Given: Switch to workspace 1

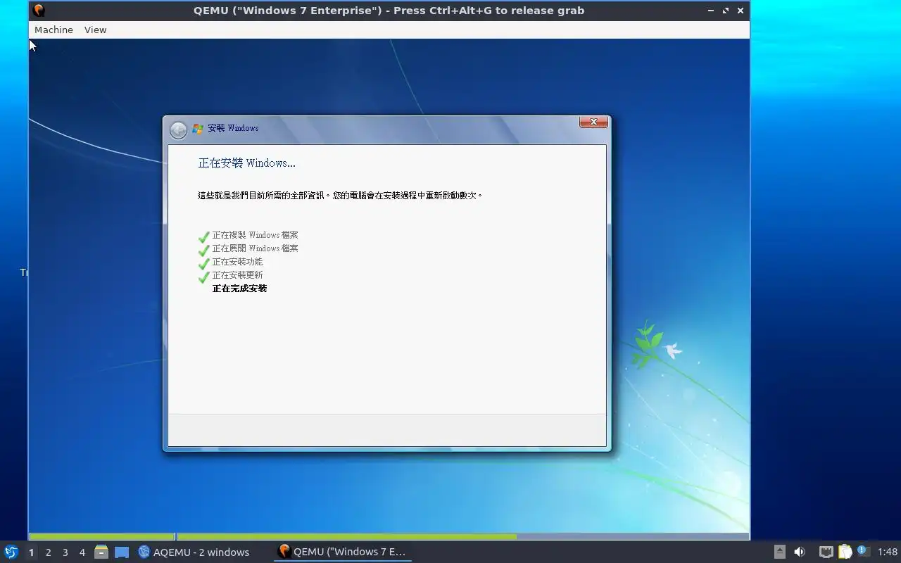Looking at the screenshot, I should pos(31,552).
